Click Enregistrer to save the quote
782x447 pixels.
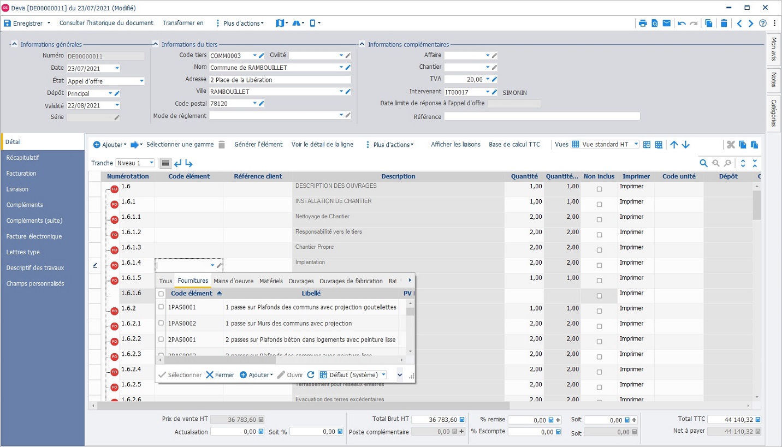(x=23, y=23)
